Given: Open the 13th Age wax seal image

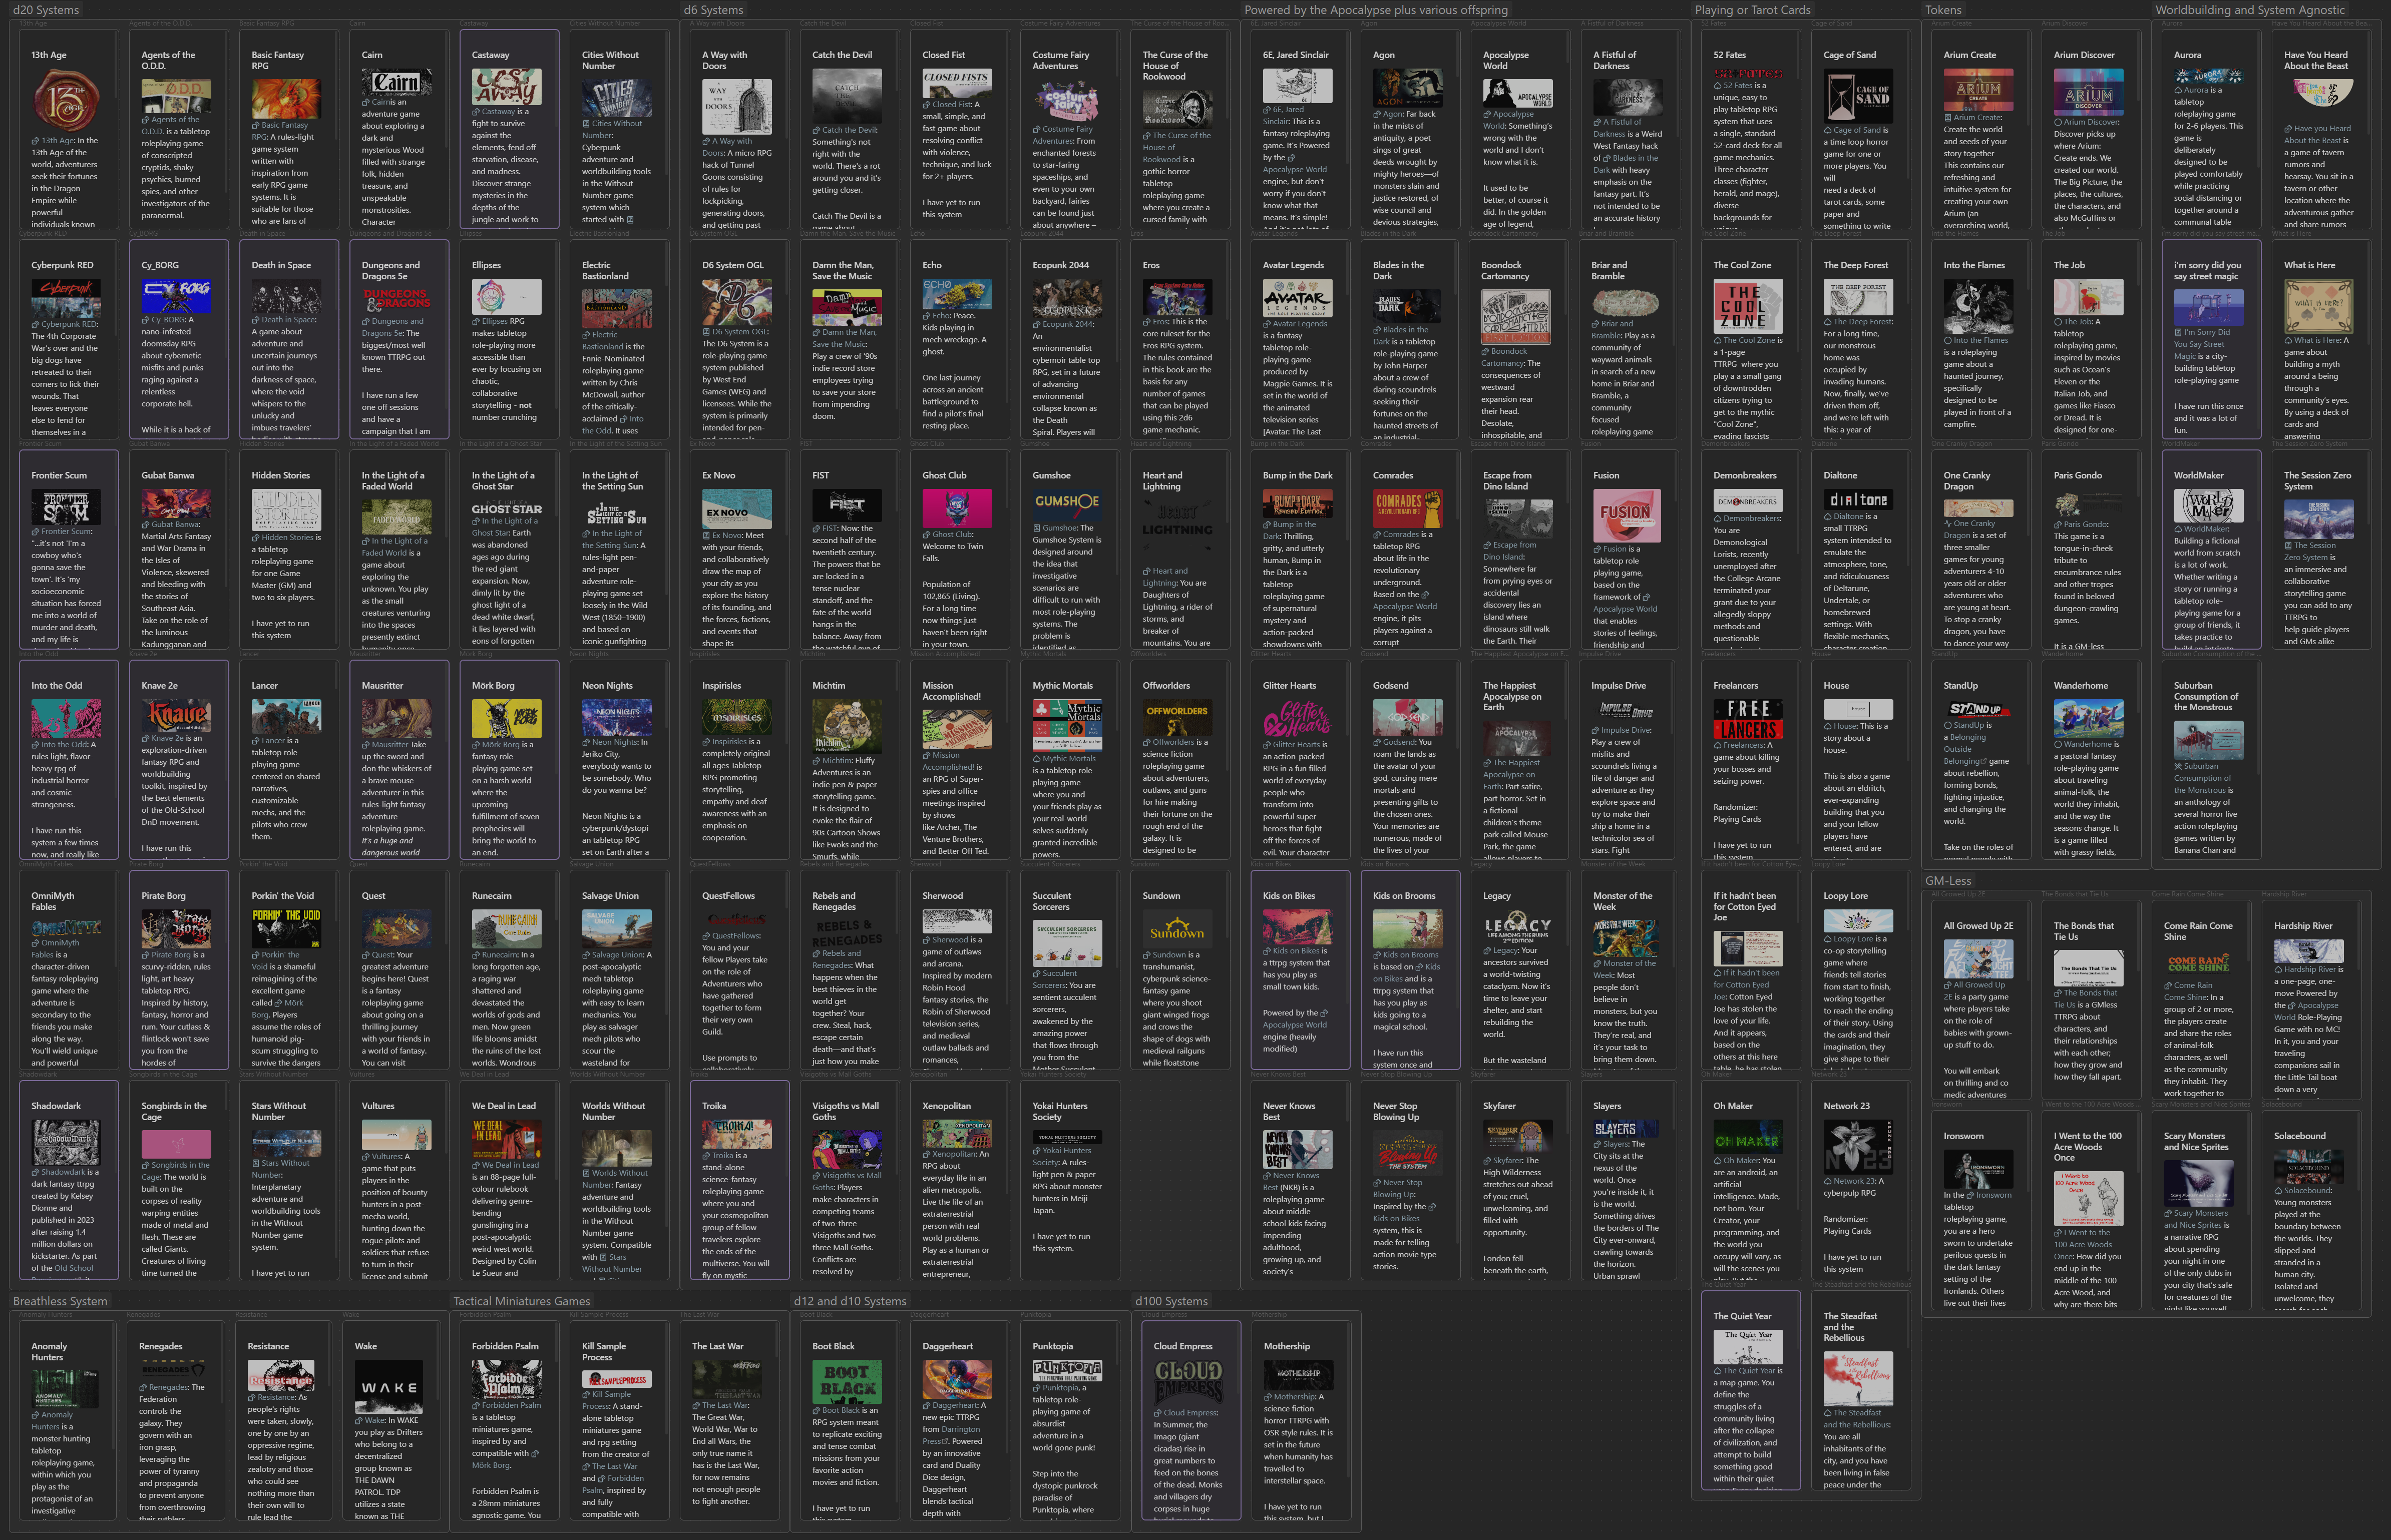Looking at the screenshot, I should [67, 102].
